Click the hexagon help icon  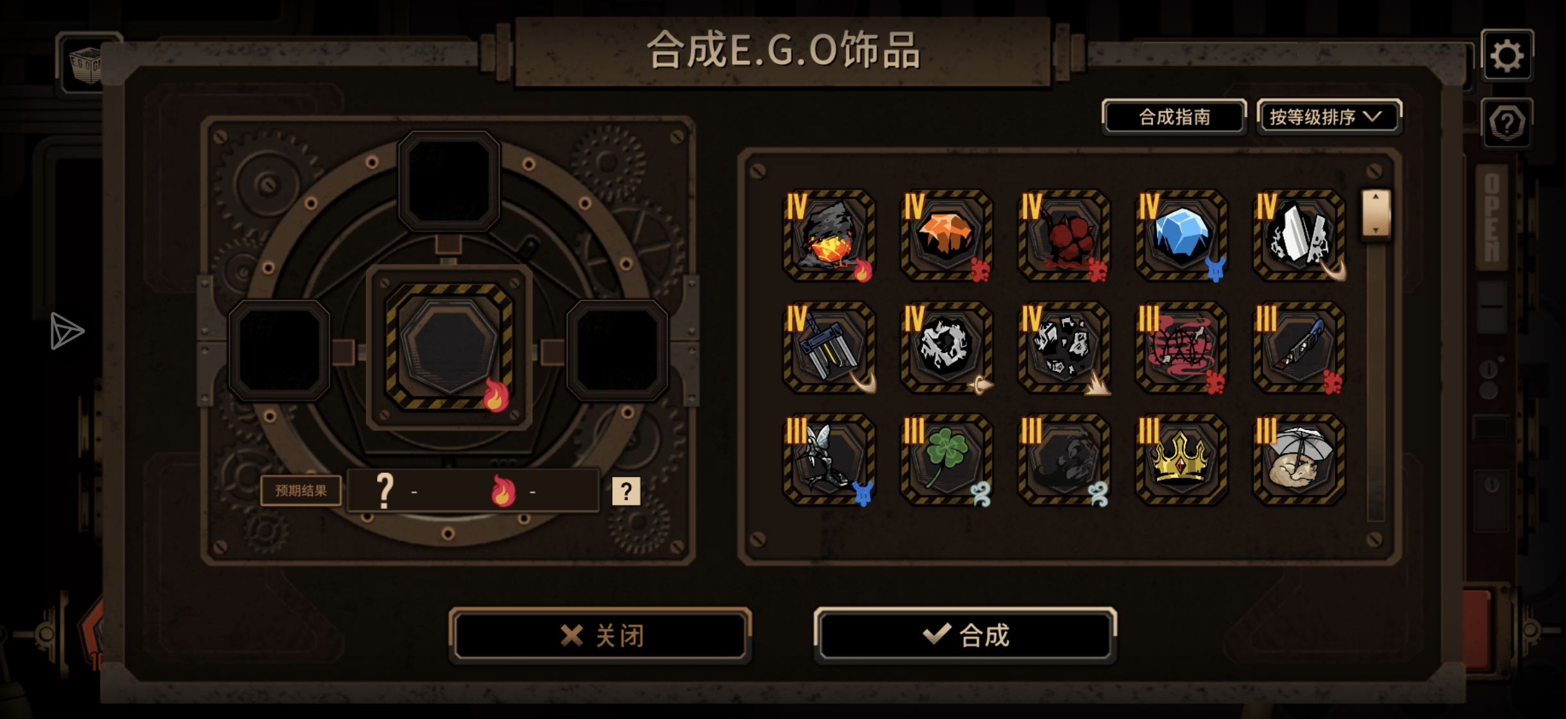1507,122
